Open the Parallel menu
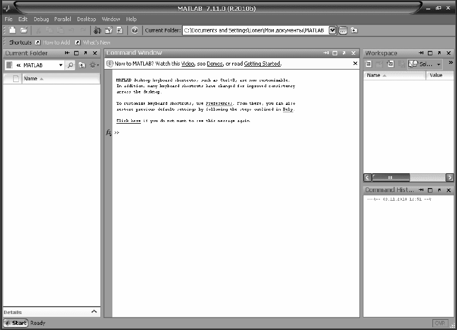Viewport: 457px width, 330px height. click(x=63, y=19)
